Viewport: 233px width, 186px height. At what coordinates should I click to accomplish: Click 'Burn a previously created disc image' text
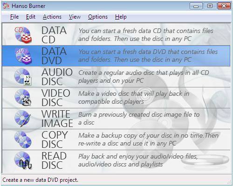coord(139,119)
